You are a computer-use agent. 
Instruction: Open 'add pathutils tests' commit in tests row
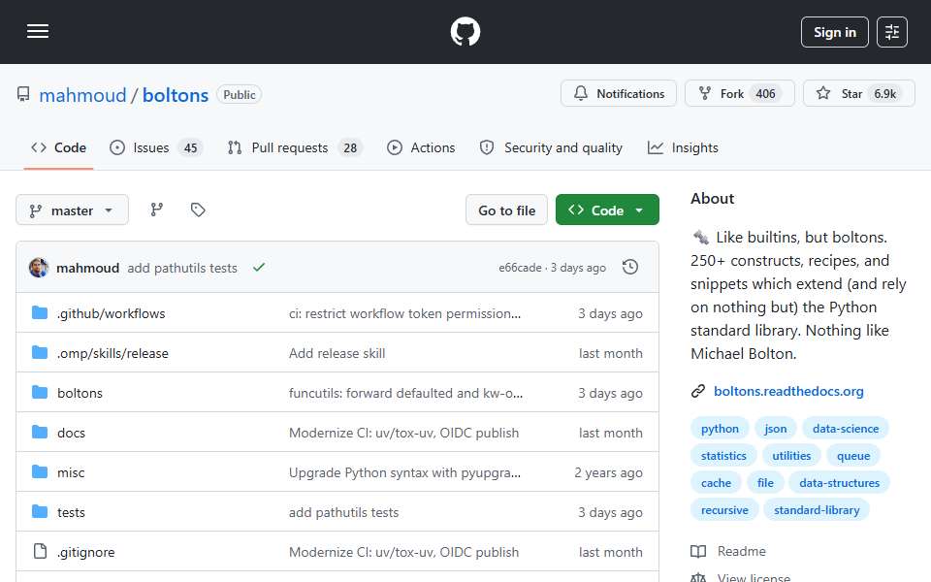343,512
